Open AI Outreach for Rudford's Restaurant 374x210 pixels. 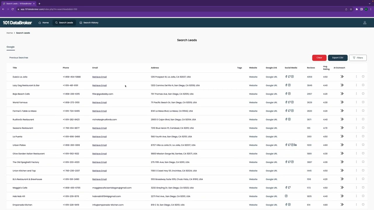tap(342, 119)
